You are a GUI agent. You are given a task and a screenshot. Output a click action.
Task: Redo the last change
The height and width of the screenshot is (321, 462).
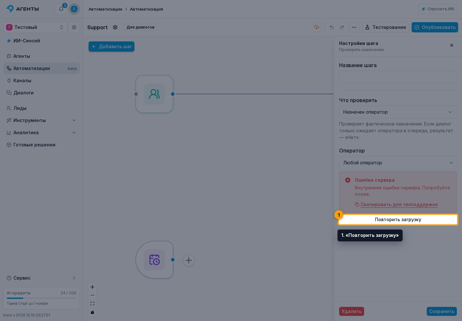[x=342, y=27]
